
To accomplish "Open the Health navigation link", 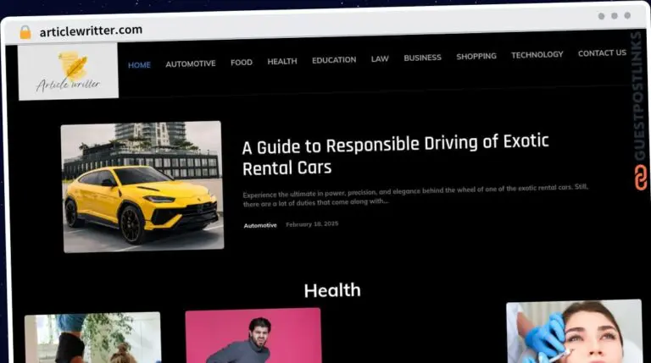I will pos(282,61).
